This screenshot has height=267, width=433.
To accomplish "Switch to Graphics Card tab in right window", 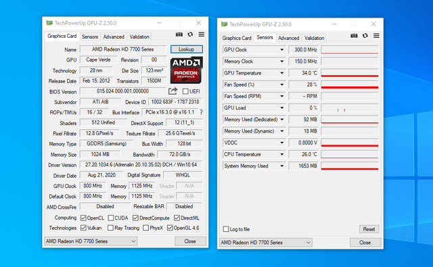I will [237, 38].
